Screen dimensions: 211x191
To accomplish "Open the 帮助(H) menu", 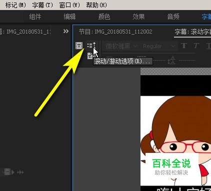I will (96, 5).
